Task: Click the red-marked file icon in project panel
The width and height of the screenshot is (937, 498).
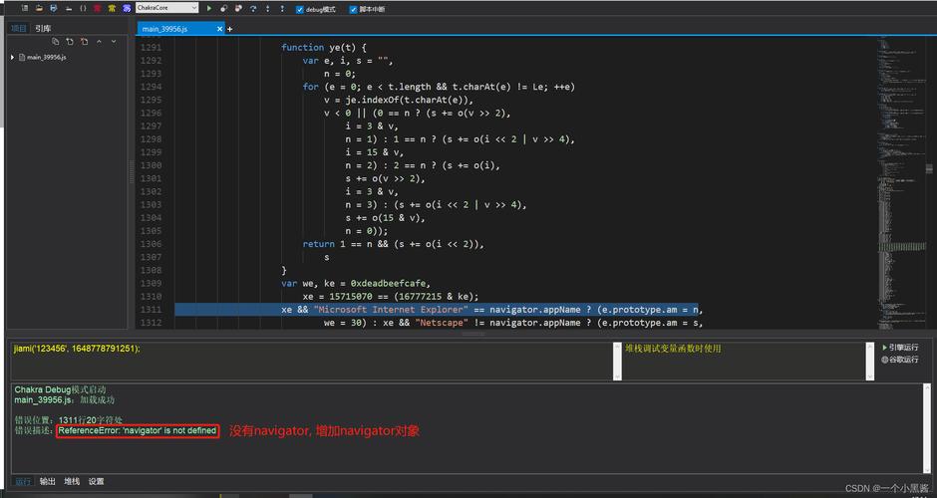Action: [85, 42]
